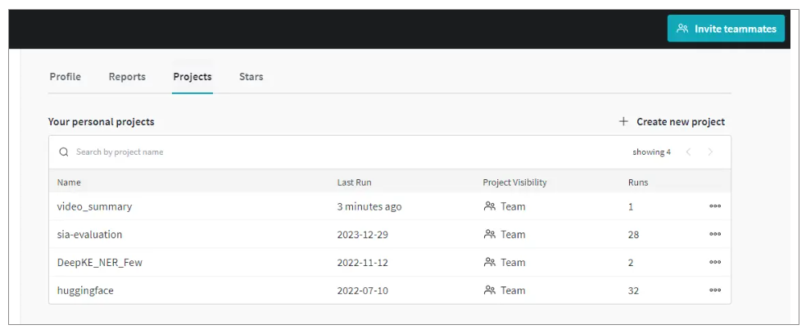The image size is (806, 334).
Task: Sort by Last Run column header
Action: 354,182
